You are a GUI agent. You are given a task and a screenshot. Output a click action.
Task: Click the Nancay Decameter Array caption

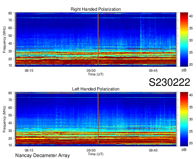[x=42, y=156]
